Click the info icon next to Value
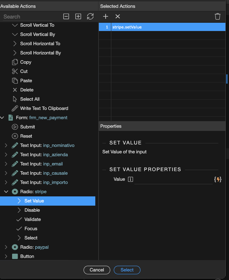Image resolution: width=229 pixels, height=280 pixels. tap(131, 179)
